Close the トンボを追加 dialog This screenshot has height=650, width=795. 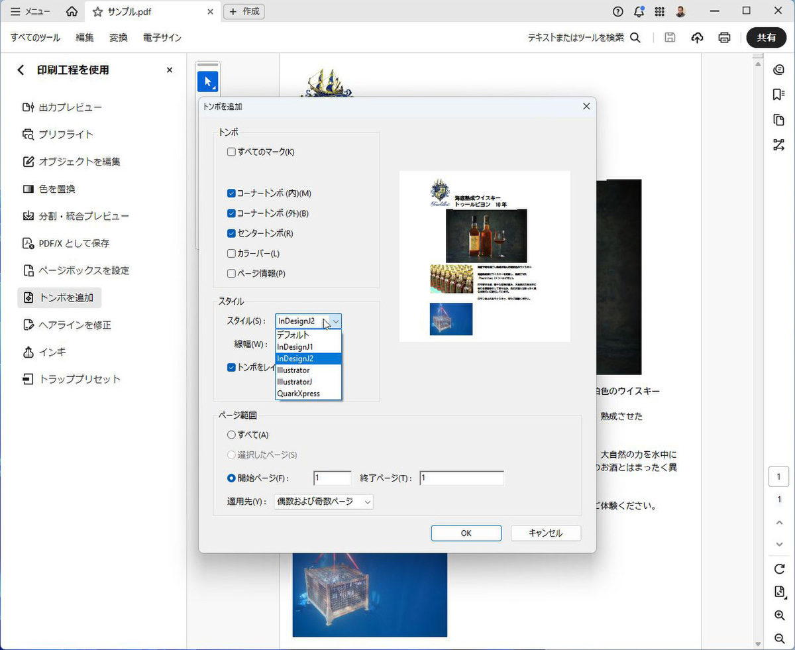click(586, 106)
